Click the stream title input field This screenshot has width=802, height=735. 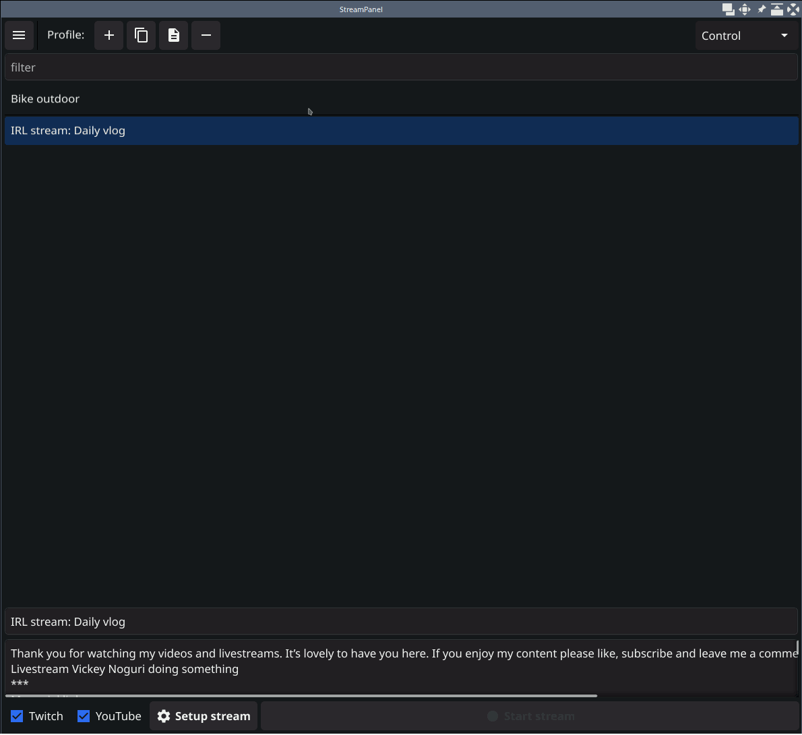pos(401,622)
